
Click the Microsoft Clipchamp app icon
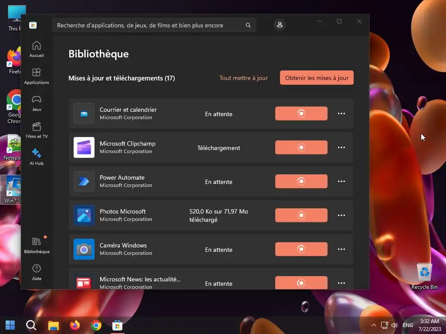click(x=84, y=147)
